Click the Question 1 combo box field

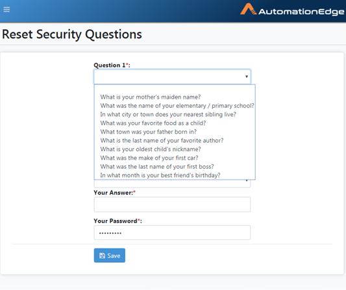tap(172, 77)
